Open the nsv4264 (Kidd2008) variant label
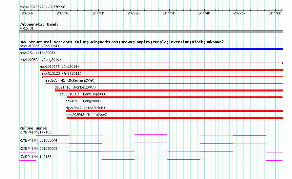The height and width of the screenshot is (179, 292). (37, 53)
